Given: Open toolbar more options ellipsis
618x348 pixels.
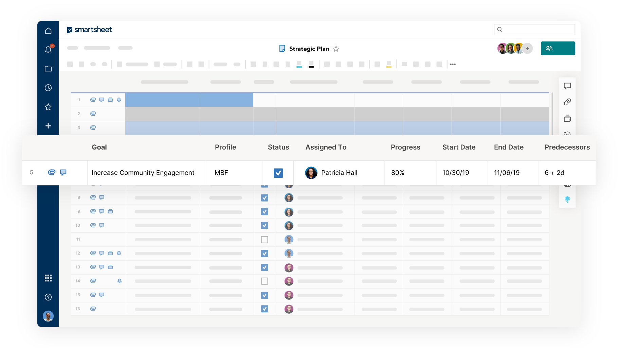Looking at the screenshot, I should (453, 64).
